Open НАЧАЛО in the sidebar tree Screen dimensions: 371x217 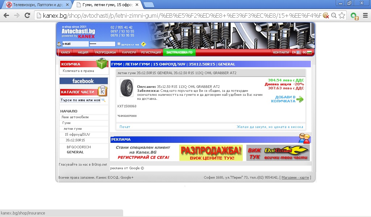click(x=69, y=111)
